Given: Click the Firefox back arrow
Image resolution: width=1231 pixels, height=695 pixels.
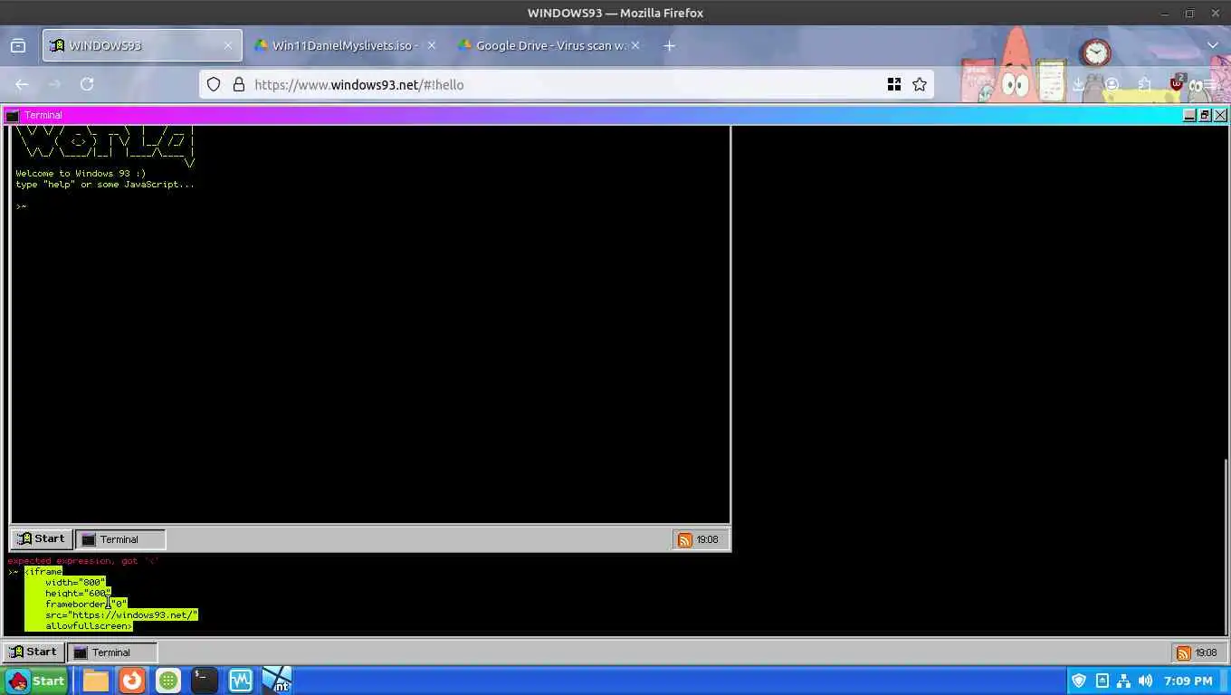Looking at the screenshot, I should pyautogui.click(x=22, y=84).
